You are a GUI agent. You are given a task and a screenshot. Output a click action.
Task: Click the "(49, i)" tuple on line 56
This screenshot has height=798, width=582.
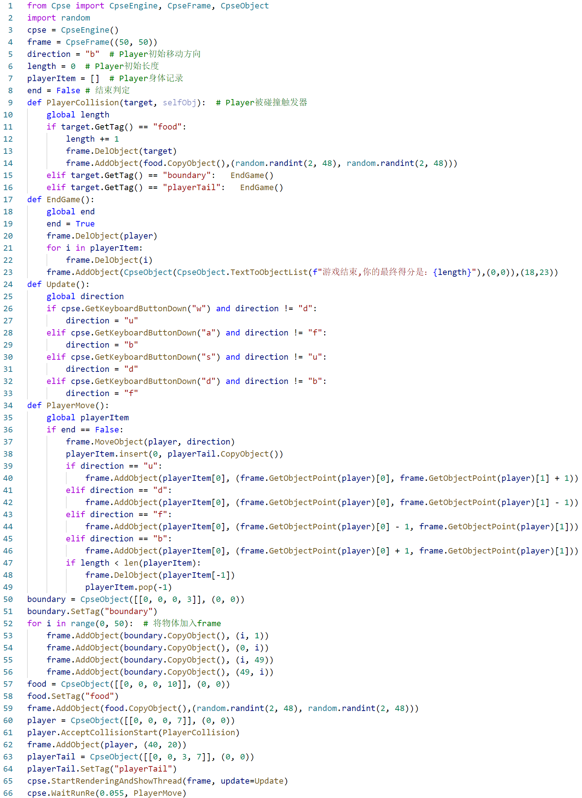pos(252,672)
